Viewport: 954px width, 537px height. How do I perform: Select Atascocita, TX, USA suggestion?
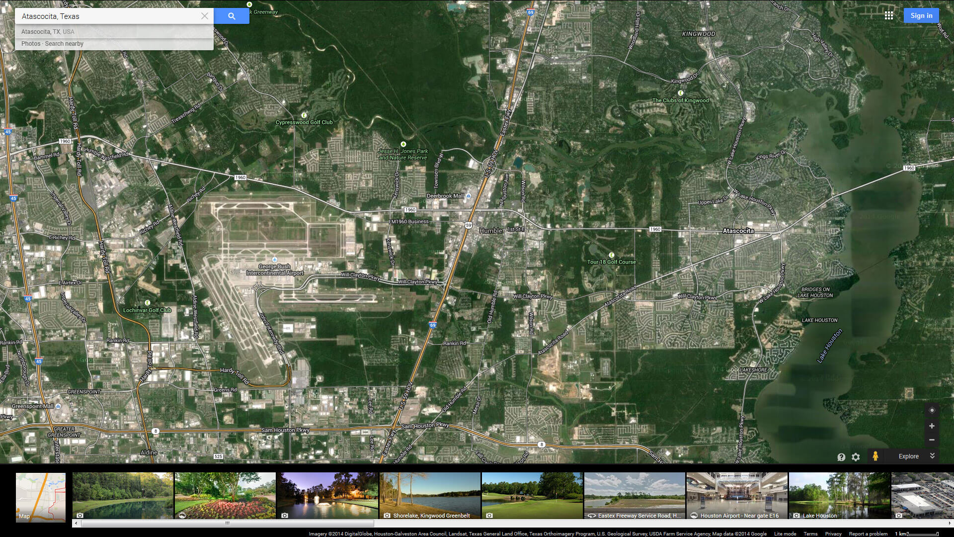48,32
